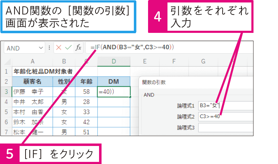This screenshot has width=278, height=164.
Task: Click IF in the formula bar
Action: coord(98,47)
